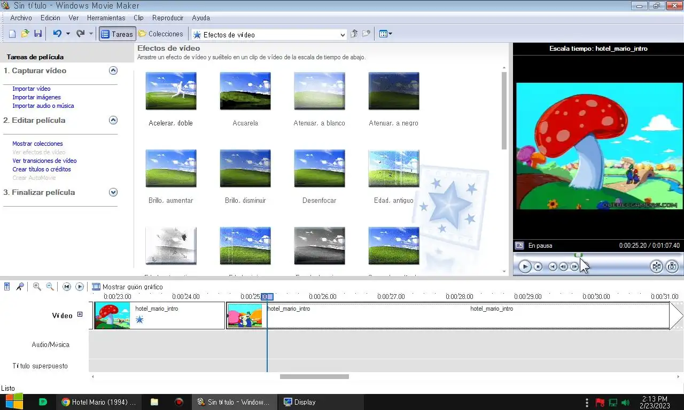Select the Atenuar, a blanco effect
Viewport: 684px width, 410px height.
(x=320, y=91)
